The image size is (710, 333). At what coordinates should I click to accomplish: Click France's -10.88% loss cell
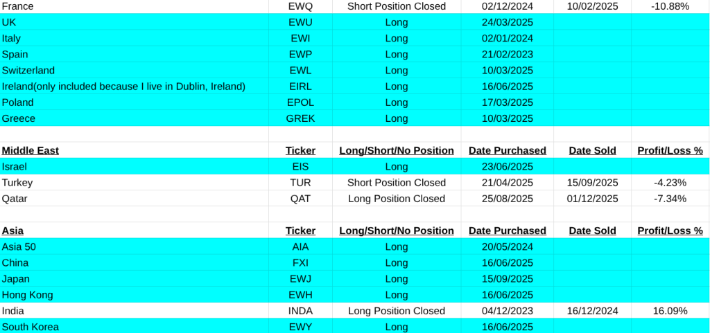click(x=669, y=6)
